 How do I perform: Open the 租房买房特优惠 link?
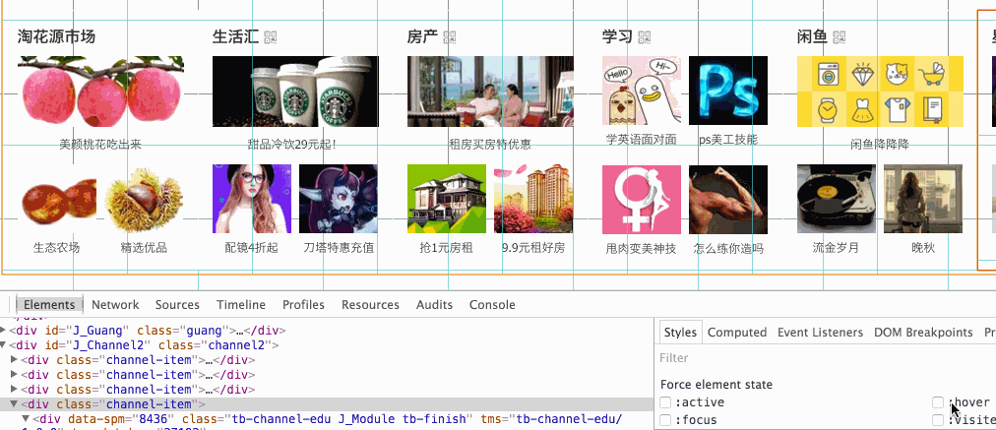point(490,145)
